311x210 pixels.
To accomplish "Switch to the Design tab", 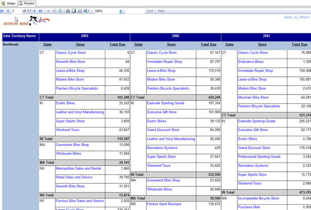I will (x=9, y=4).
